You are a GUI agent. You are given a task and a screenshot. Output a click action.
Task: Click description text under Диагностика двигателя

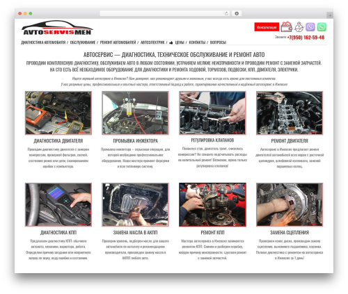tap(58, 158)
